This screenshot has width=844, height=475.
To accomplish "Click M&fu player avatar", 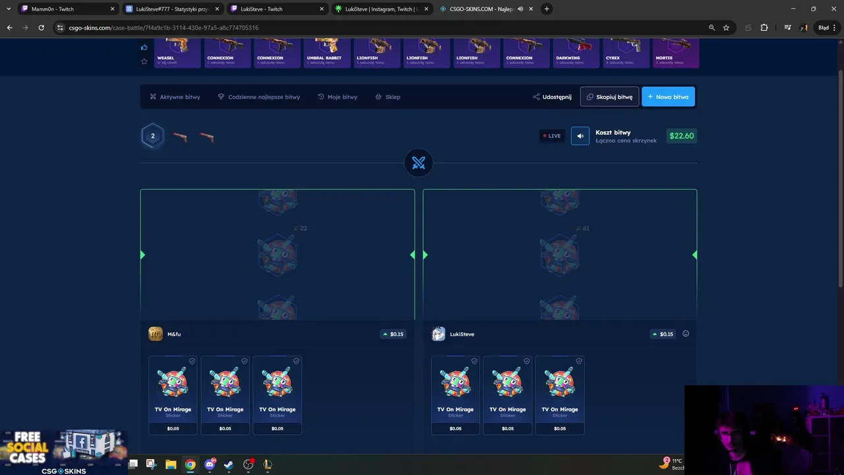I will pyautogui.click(x=156, y=334).
